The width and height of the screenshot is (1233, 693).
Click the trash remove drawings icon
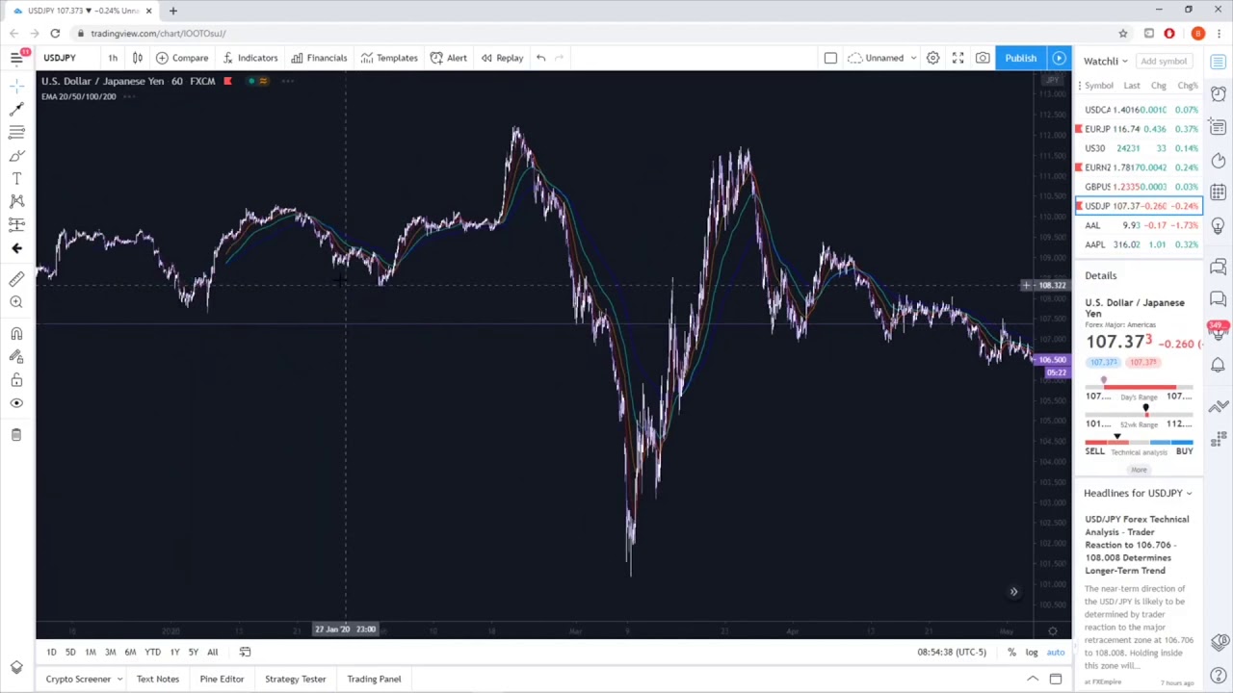tap(16, 435)
